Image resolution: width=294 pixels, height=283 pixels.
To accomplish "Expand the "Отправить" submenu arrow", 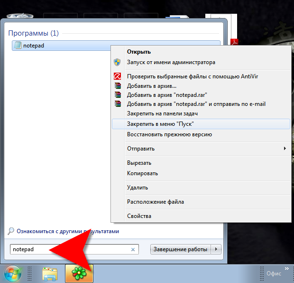I will click(x=285, y=149).
